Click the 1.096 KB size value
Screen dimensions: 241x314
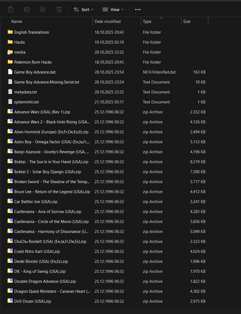point(198,261)
